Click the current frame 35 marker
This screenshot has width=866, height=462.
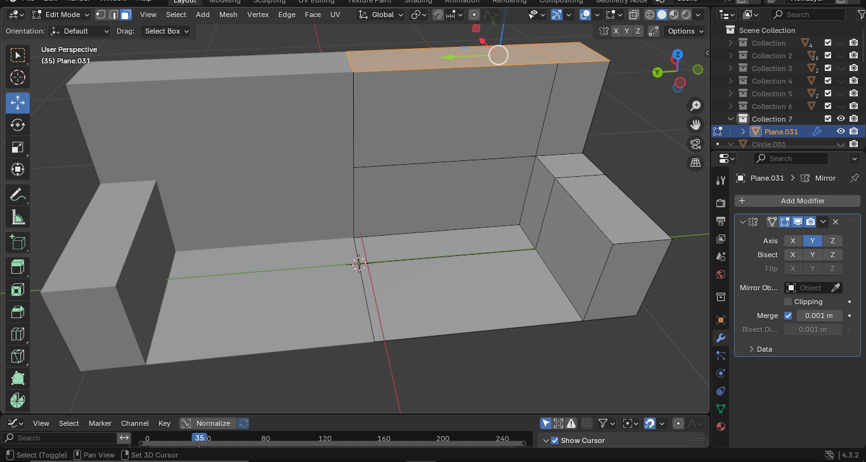[199, 438]
